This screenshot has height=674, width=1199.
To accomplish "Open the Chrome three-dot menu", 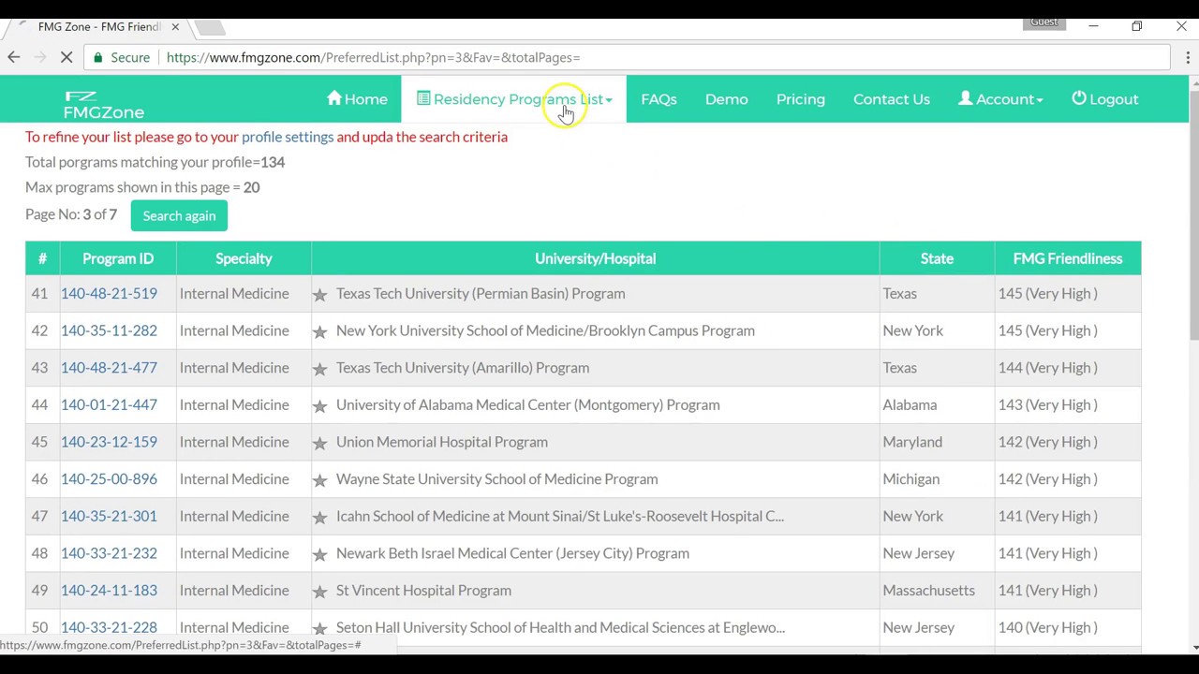I will [x=1188, y=57].
